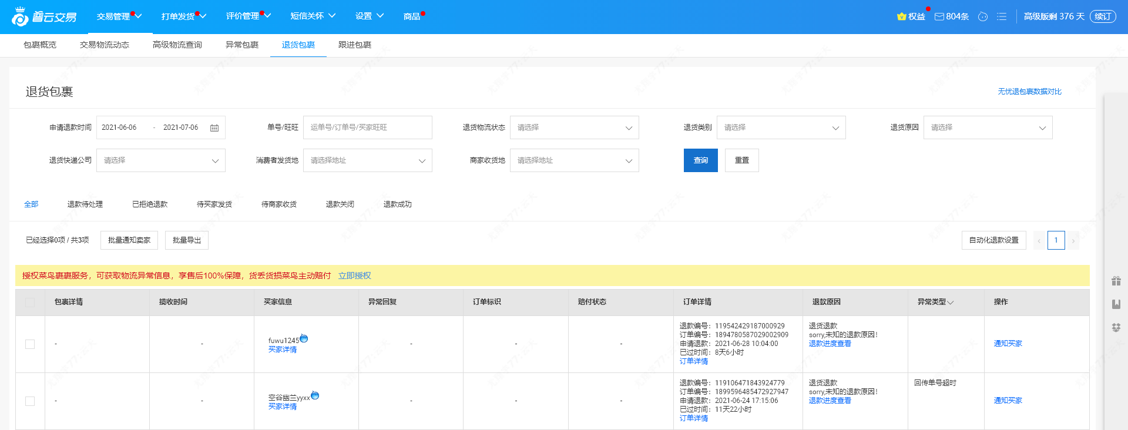
Task: Open the 短信关怀 top menu
Action: point(313,16)
